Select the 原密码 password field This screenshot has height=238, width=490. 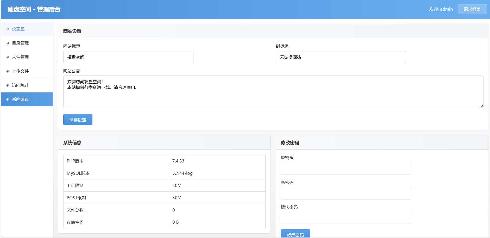click(x=346, y=168)
